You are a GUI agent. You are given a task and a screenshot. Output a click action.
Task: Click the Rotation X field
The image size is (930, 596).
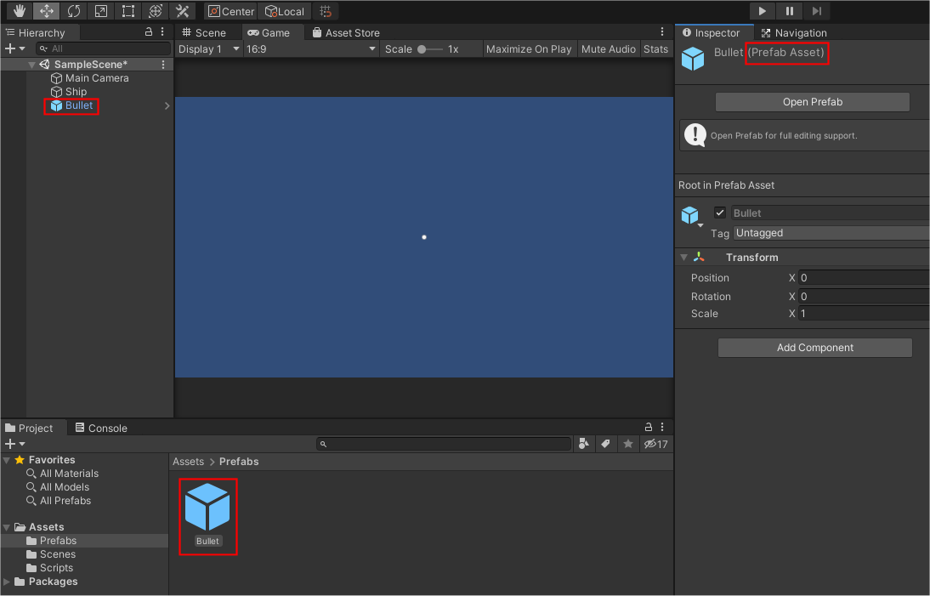(x=865, y=296)
